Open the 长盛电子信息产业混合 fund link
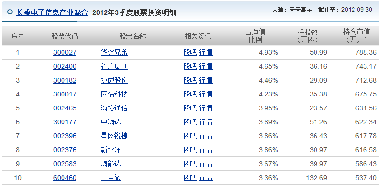This screenshot has height=192, width=379. pyautogui.click(x=52, y=12)
